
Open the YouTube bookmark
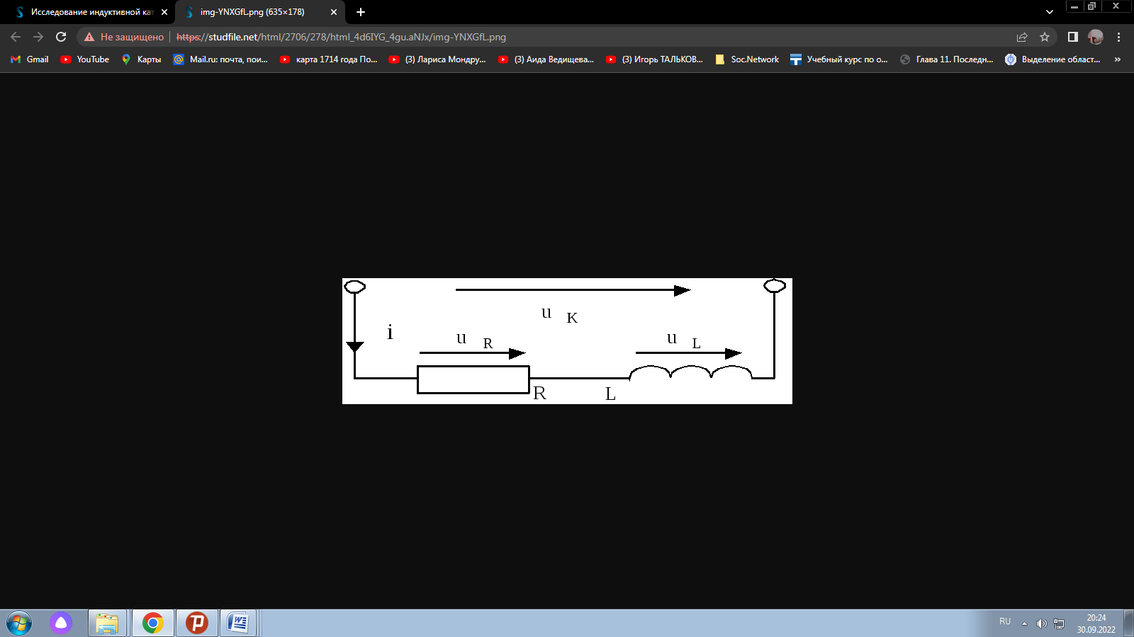click(85, 59)
